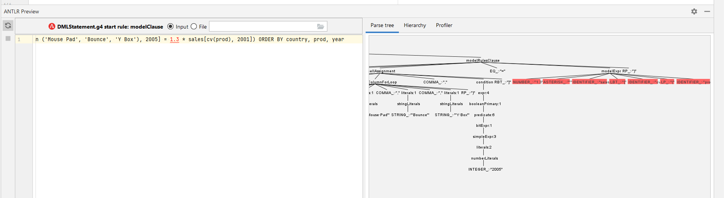This screenshot has height=198, width=724.
Task: Click the input file path field
Action: click(x=262, y=26)
